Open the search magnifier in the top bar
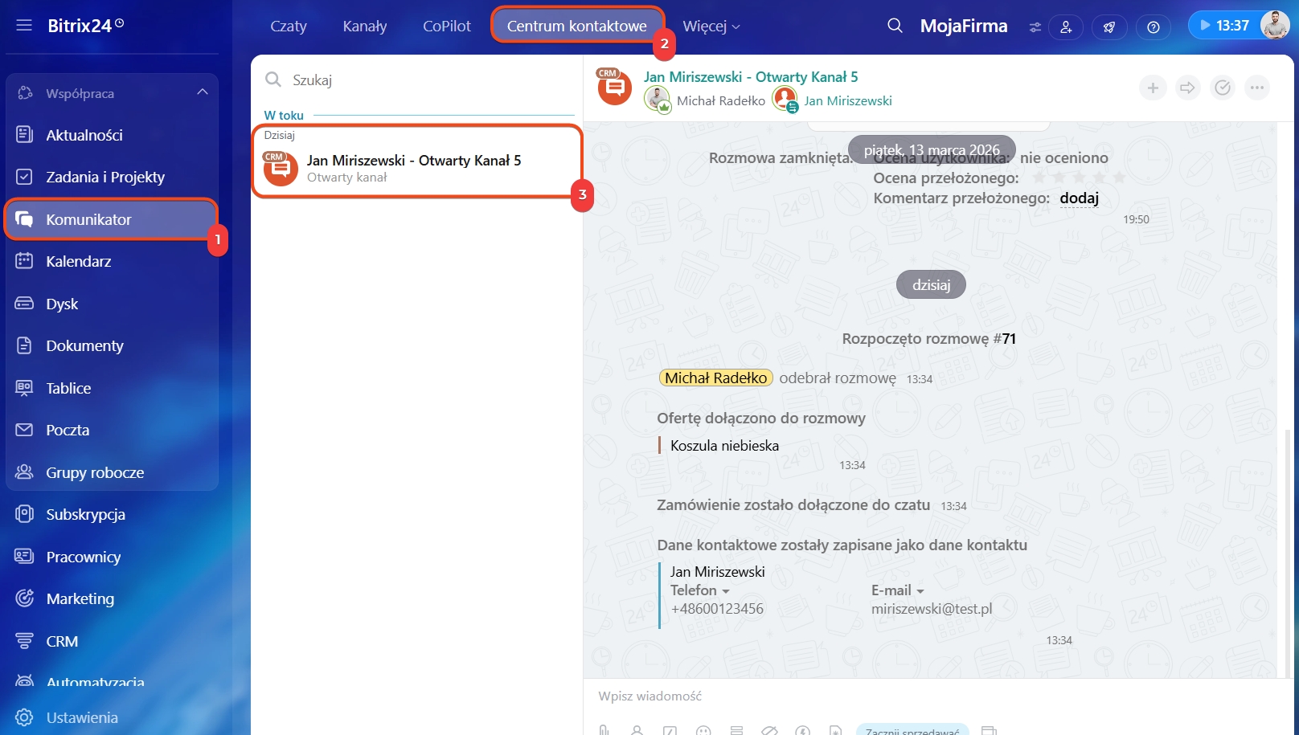The image size is (1299, 735). tap(895, 26)
